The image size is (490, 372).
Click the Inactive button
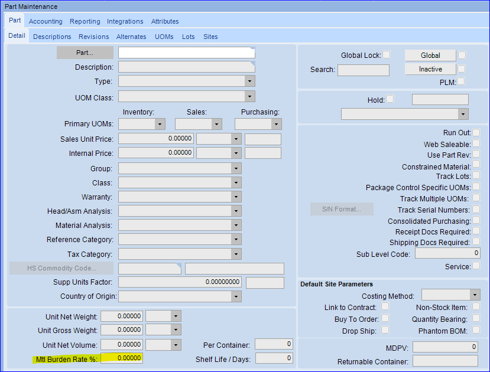point(430,69)
